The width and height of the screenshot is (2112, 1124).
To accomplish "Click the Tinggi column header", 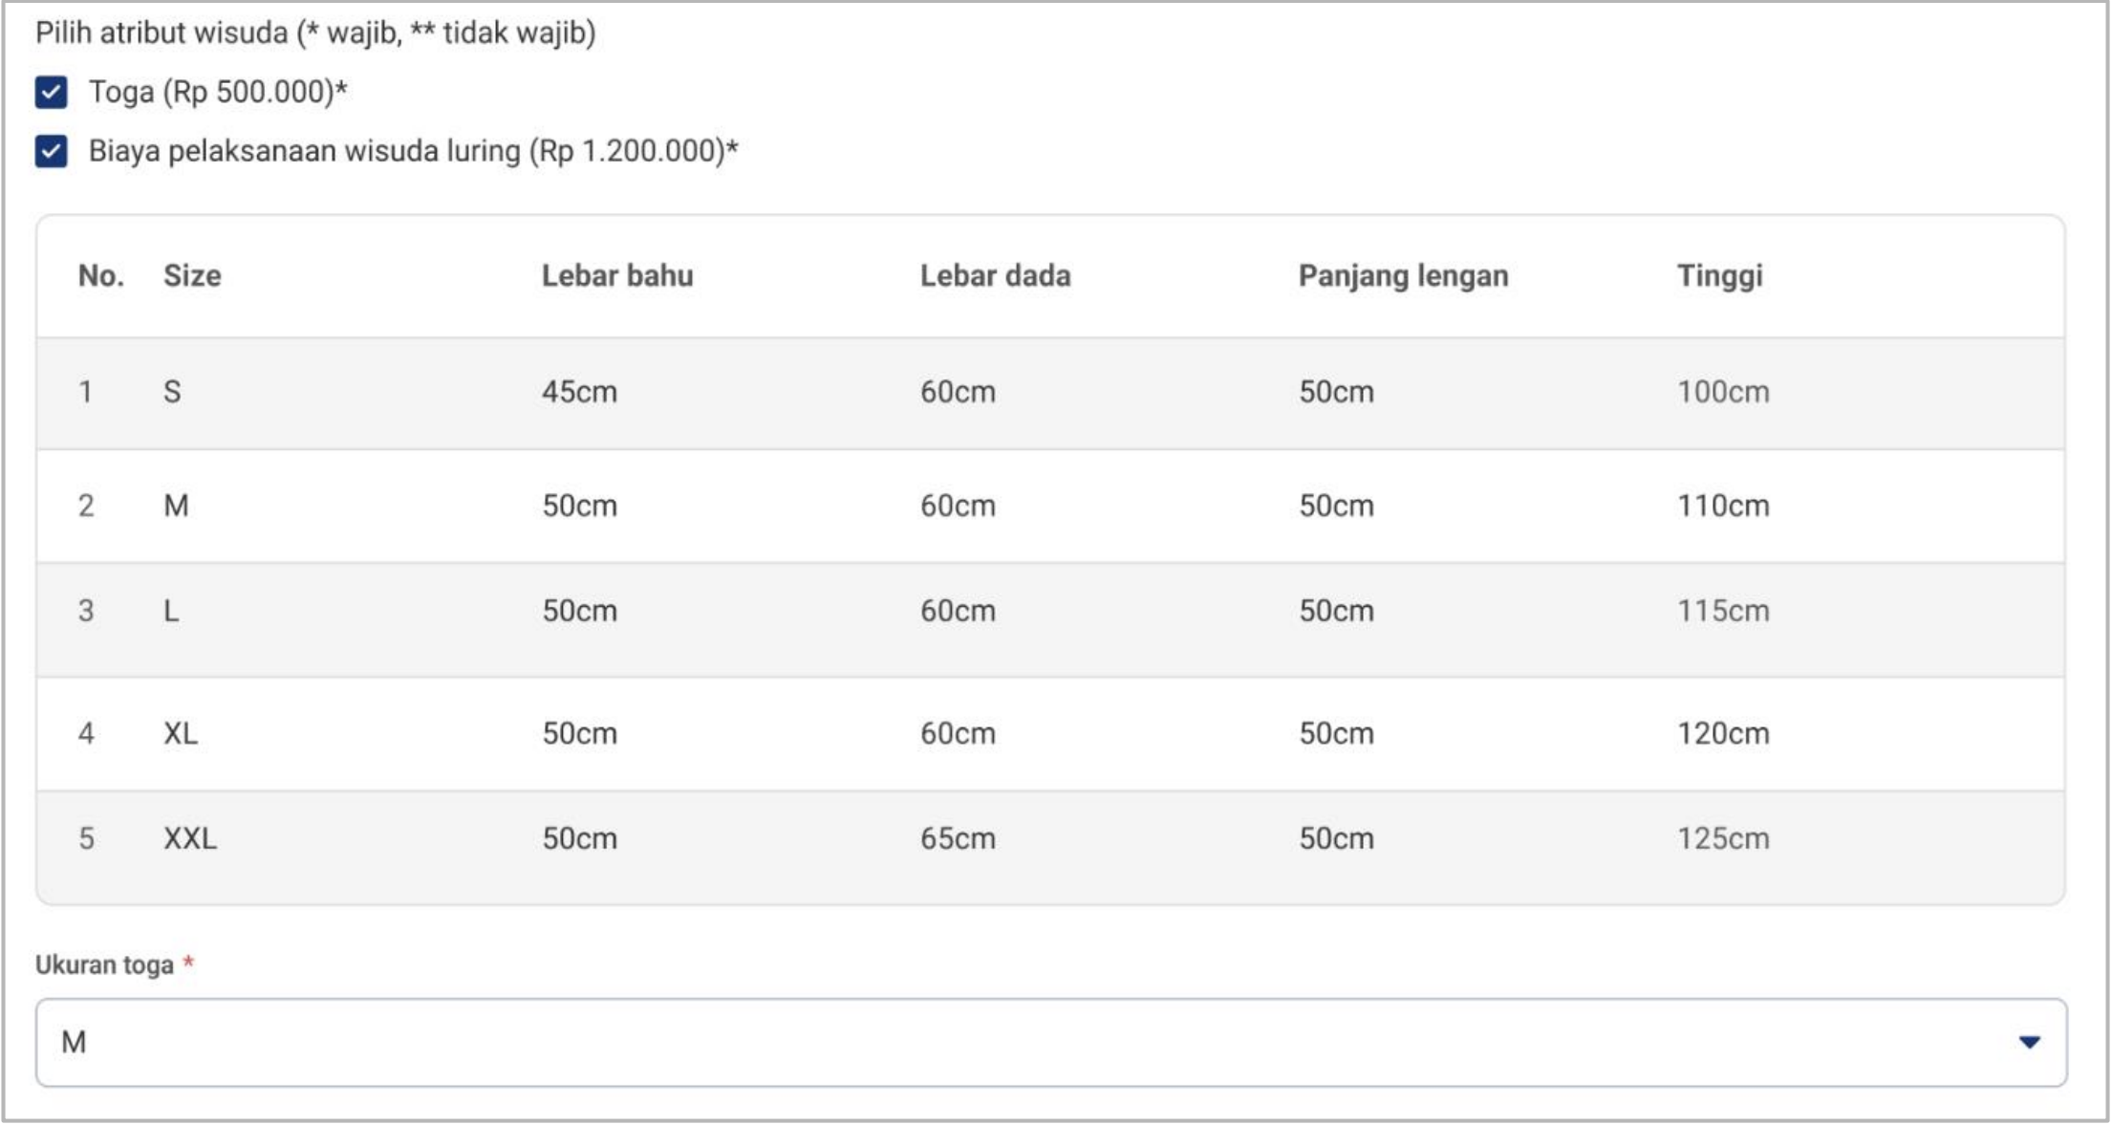I will coord(1719,276).
